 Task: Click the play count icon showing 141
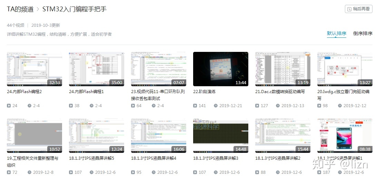[x=195, y=106]
